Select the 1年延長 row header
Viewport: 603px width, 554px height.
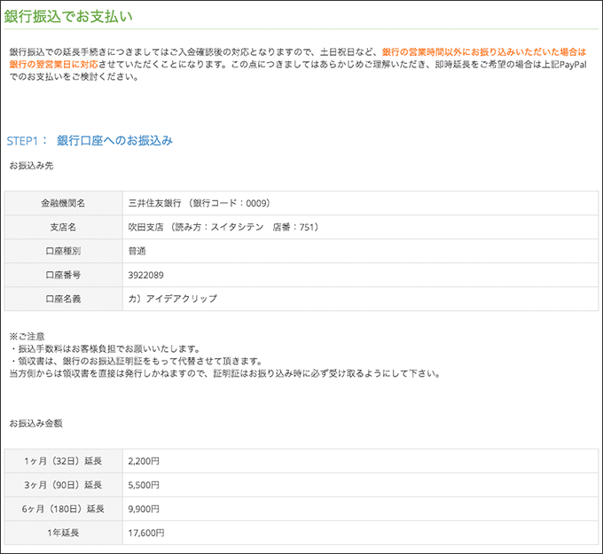pos(64,533)
